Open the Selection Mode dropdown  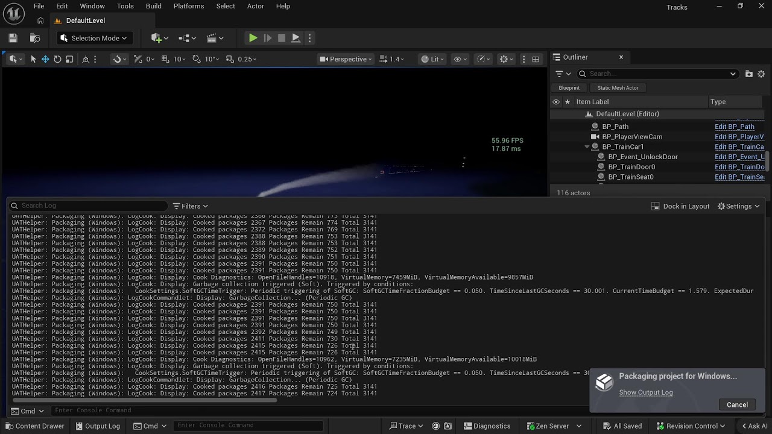click(95, 38)
